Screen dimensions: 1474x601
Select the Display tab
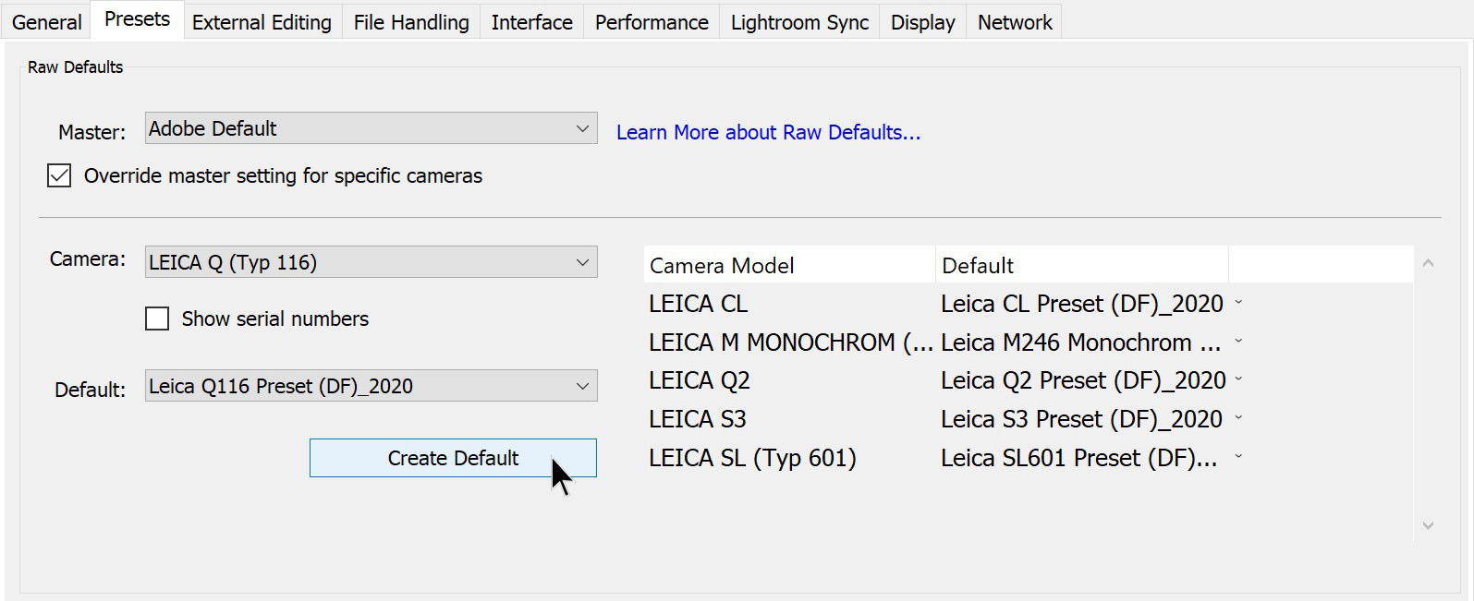click(922, 22)
